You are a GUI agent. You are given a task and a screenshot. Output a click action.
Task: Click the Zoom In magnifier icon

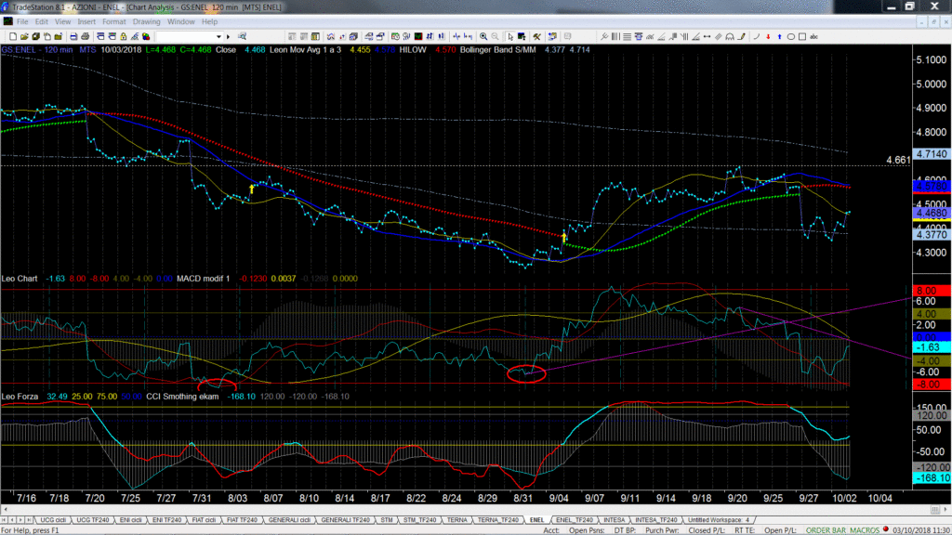(x=483, y=36)
